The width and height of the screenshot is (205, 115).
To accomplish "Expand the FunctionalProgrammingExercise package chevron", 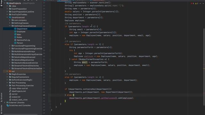I will click(x=10, y=49).
